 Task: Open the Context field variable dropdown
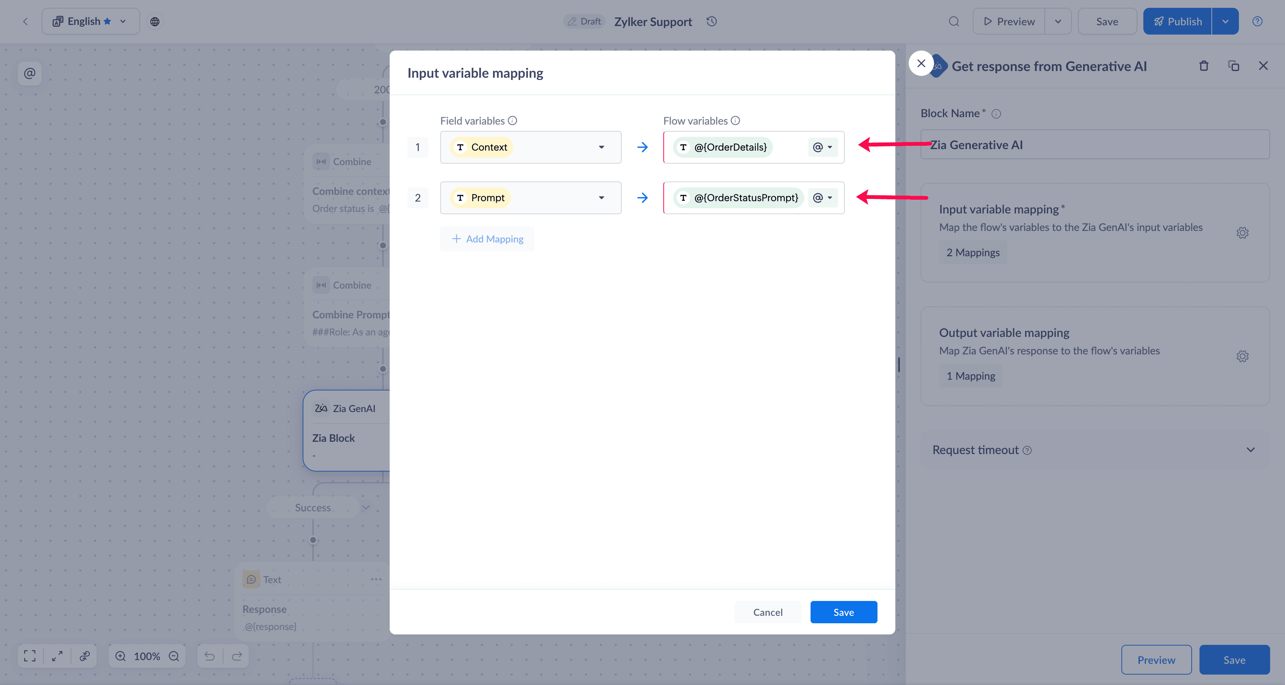point(530,147)
